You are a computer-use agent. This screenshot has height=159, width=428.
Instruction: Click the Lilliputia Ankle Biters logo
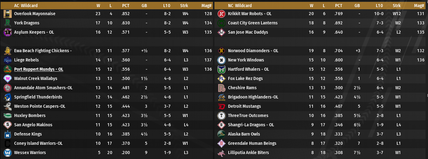coord(221,153)
